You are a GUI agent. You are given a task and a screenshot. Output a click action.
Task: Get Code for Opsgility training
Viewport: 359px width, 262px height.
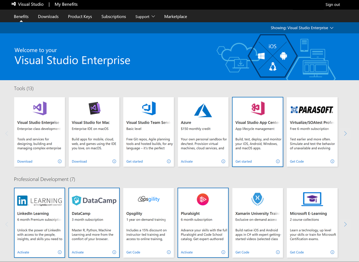[133, 252]
